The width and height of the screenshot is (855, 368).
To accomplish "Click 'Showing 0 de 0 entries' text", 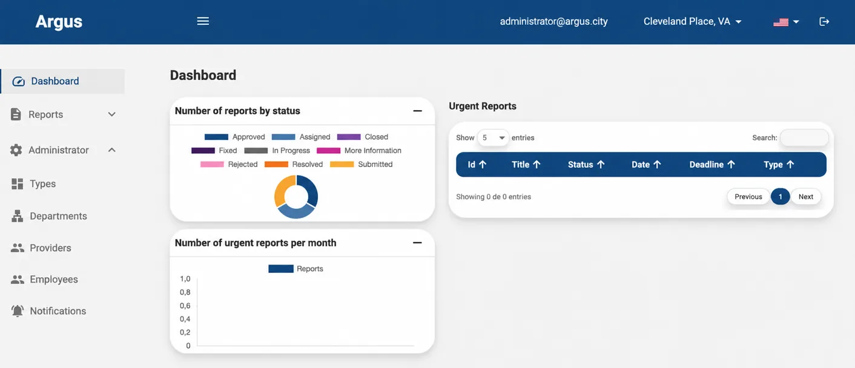I will point(494,197).
